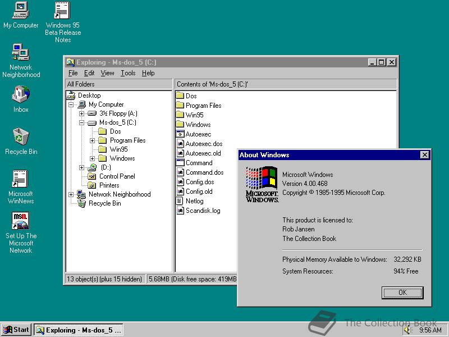Open the View menu
This screenshot has height=337, width=449.
107,73
